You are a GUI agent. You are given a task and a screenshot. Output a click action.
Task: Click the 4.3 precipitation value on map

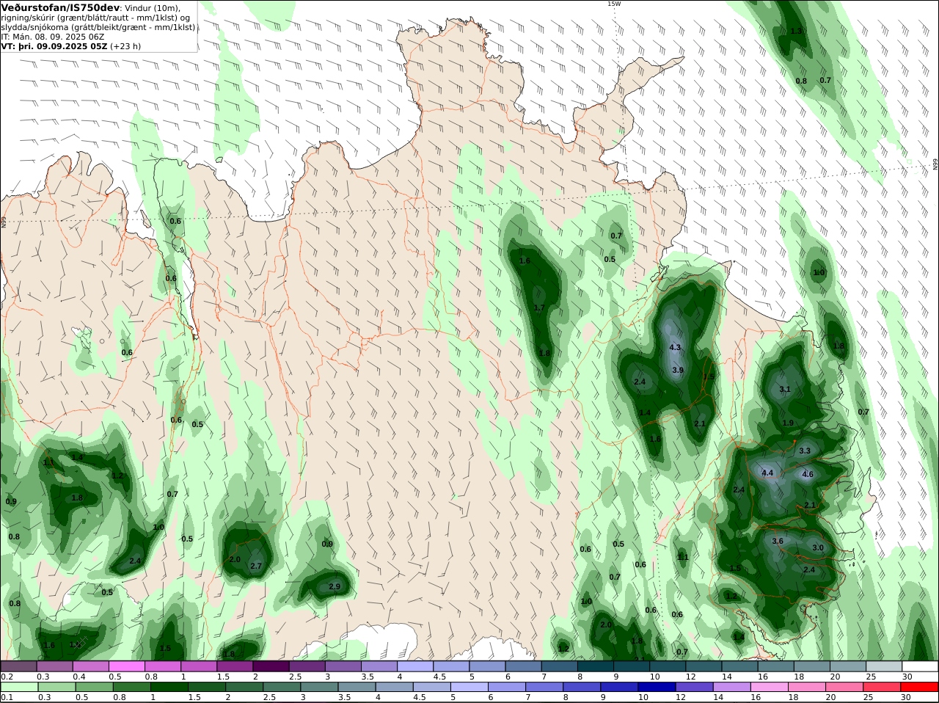tap(676, 348)
